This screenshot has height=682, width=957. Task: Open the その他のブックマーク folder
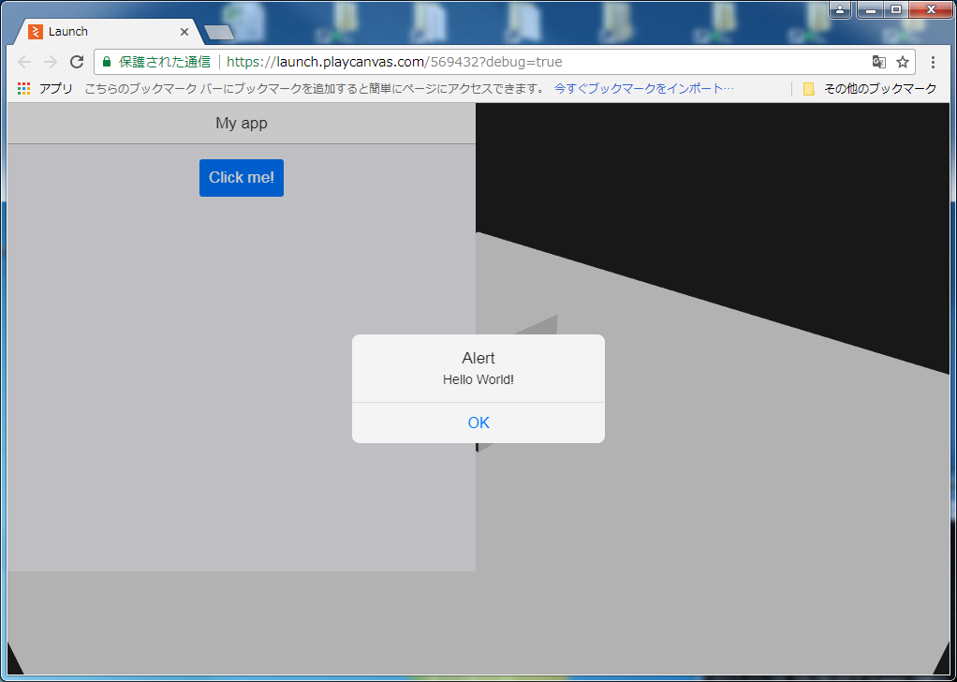[869, 89]
